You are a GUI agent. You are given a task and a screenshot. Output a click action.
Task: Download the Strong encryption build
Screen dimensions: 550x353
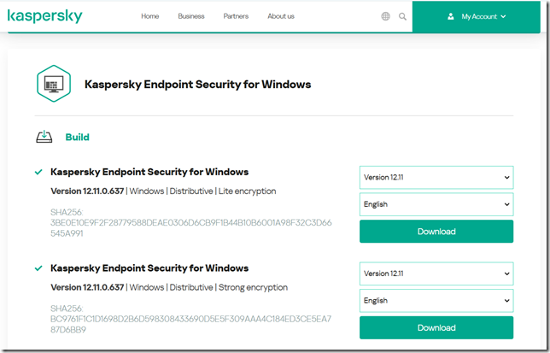[x=436, y=327]
